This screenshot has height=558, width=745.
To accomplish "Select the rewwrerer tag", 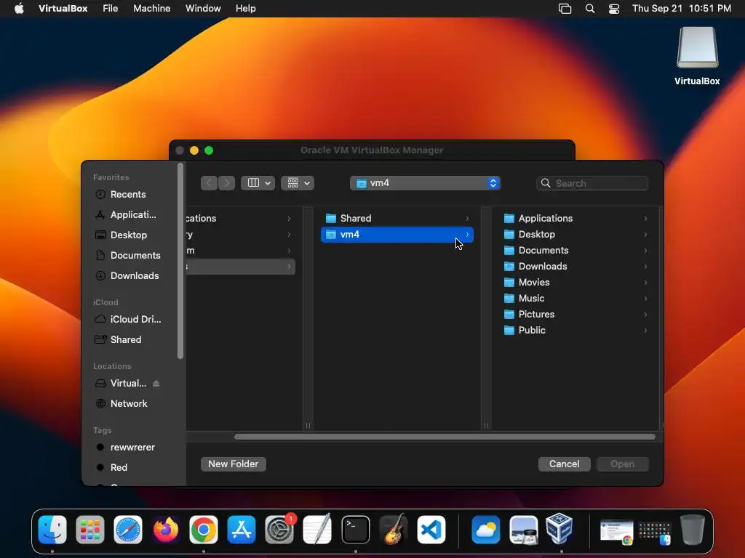I will pyautogui.click(x=133, y=448).
